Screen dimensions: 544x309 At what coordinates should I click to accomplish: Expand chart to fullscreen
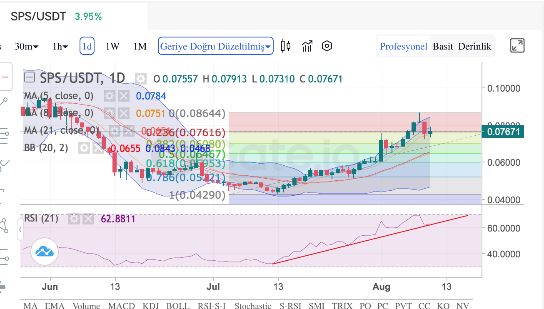tap(517, 46)
